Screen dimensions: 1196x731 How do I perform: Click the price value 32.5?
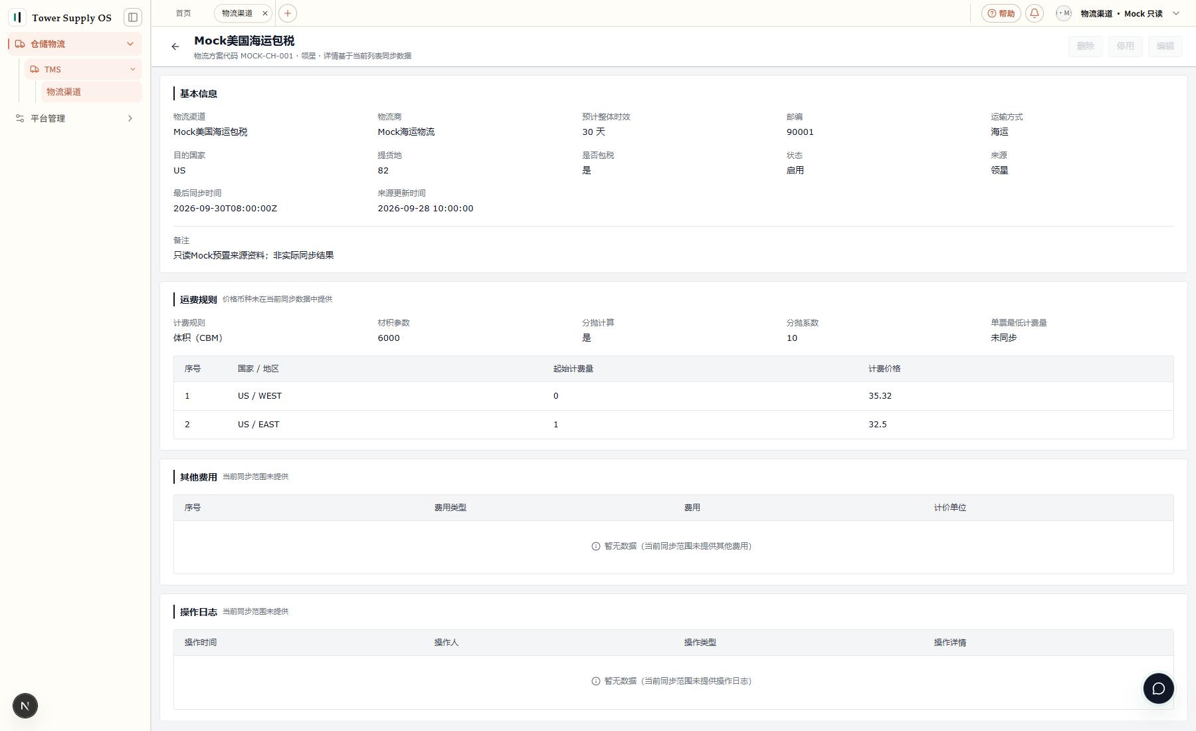(x=878, y=425)
